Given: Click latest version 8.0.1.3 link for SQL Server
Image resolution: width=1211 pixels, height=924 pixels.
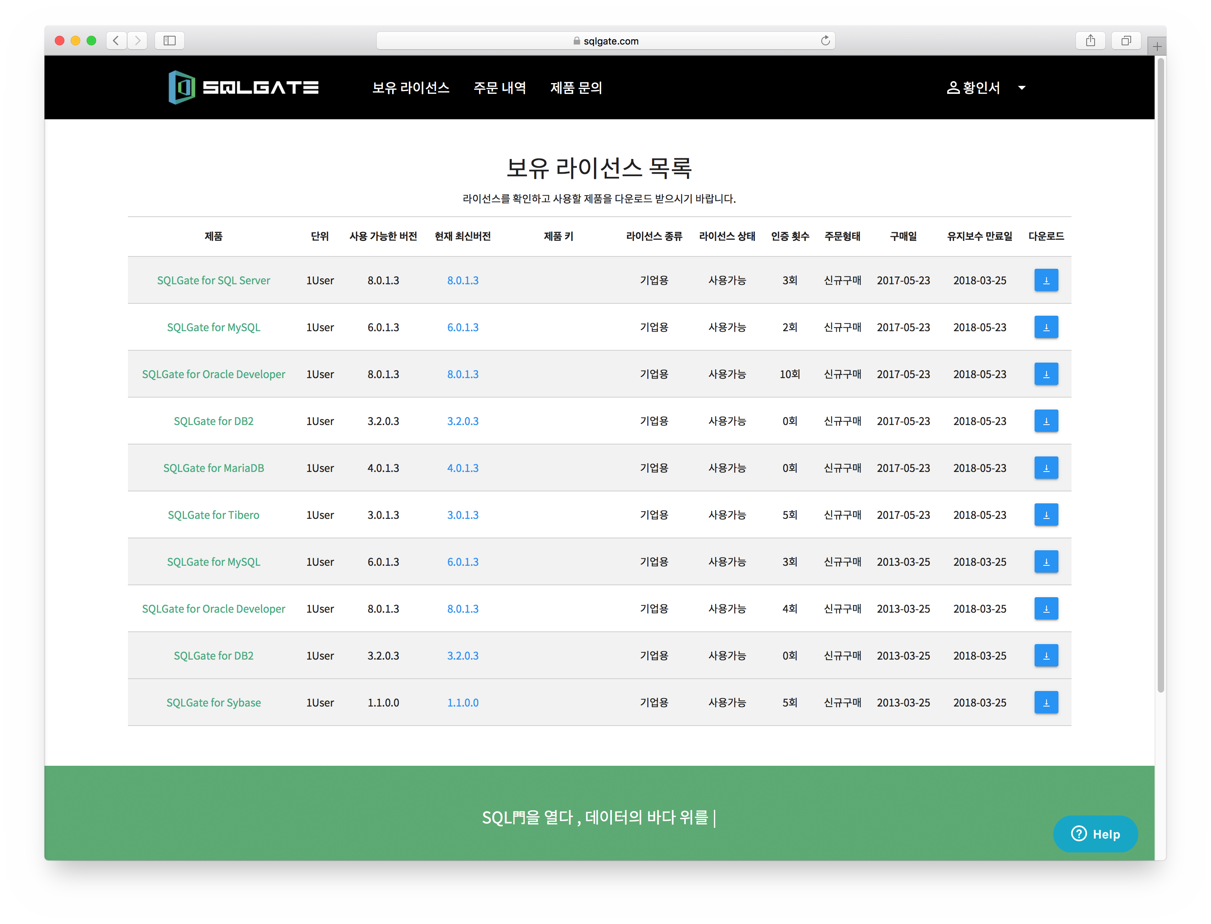Looking at the screenshot, I should 462,281.
